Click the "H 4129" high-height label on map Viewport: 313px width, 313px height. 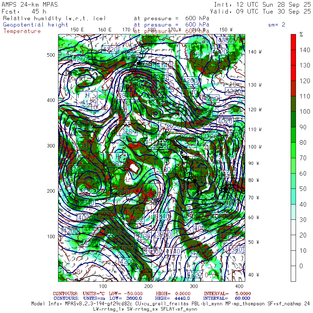tap(87, 99)
